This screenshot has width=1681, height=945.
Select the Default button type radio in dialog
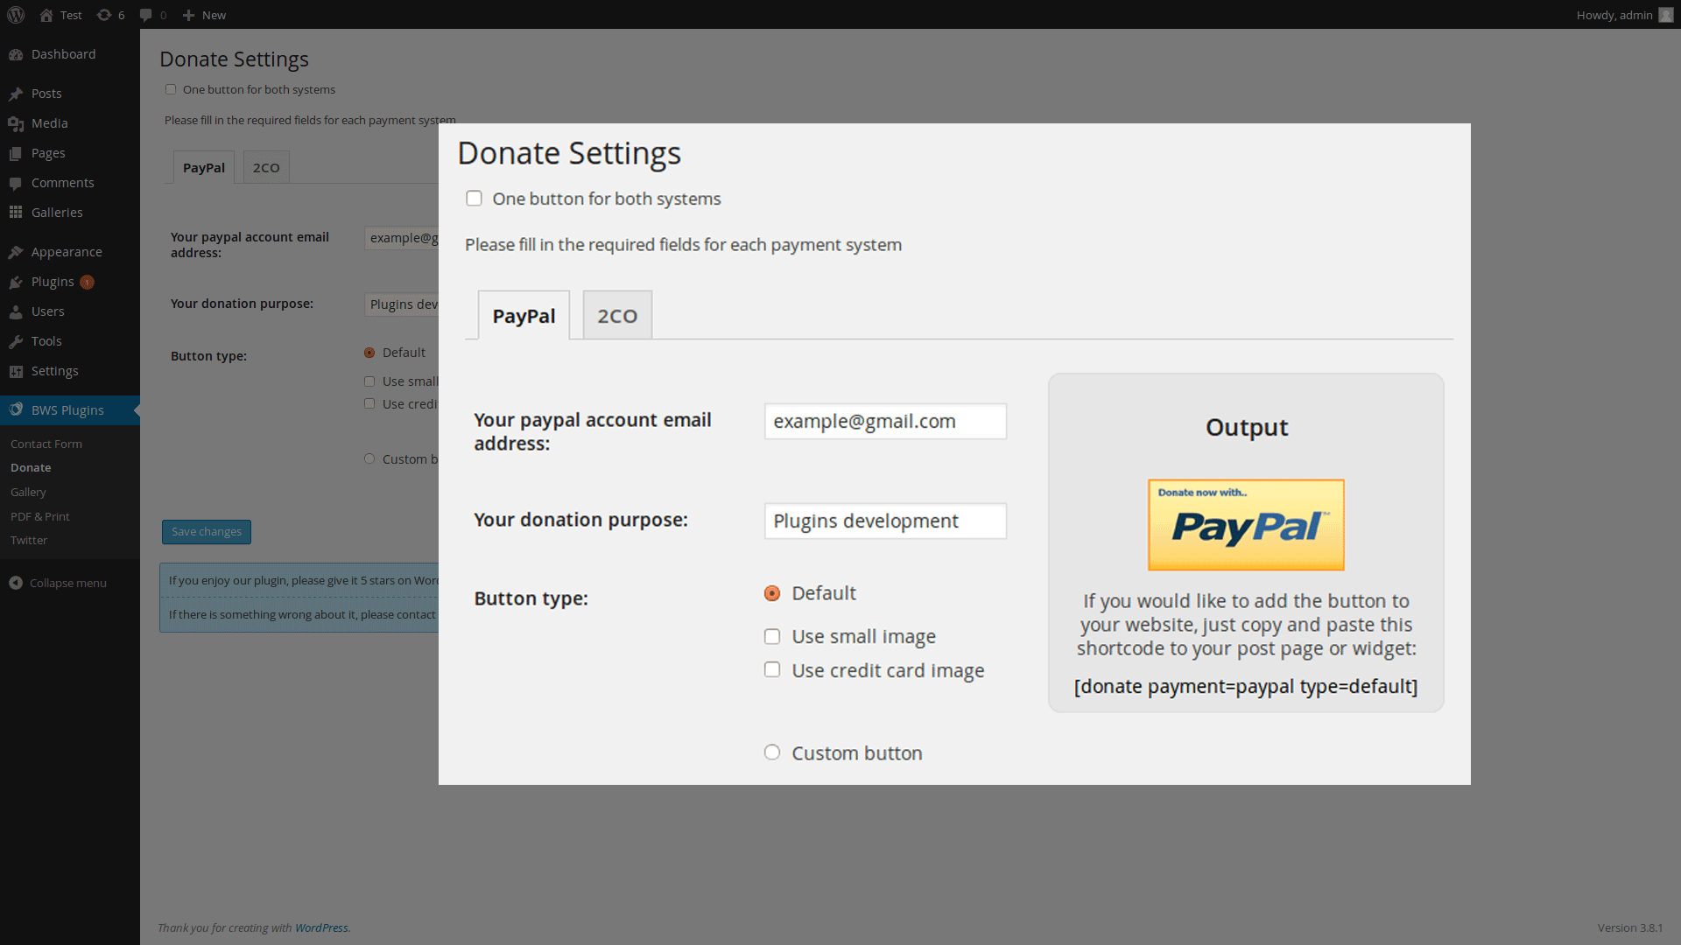tap(772, 593)
